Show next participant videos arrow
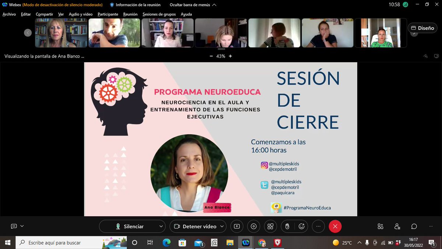 pyautogui.click(x=414, y=33)
